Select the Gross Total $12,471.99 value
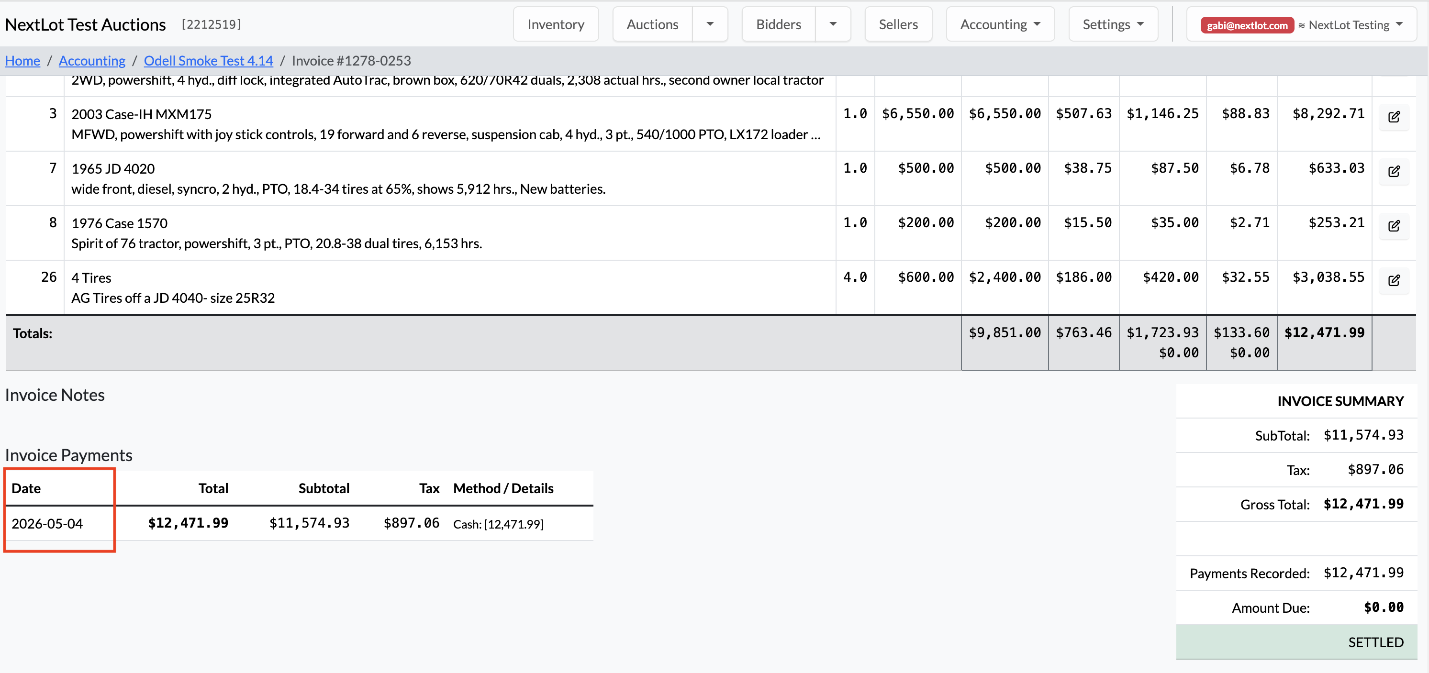1429x673 pixels. point(1363,504)
